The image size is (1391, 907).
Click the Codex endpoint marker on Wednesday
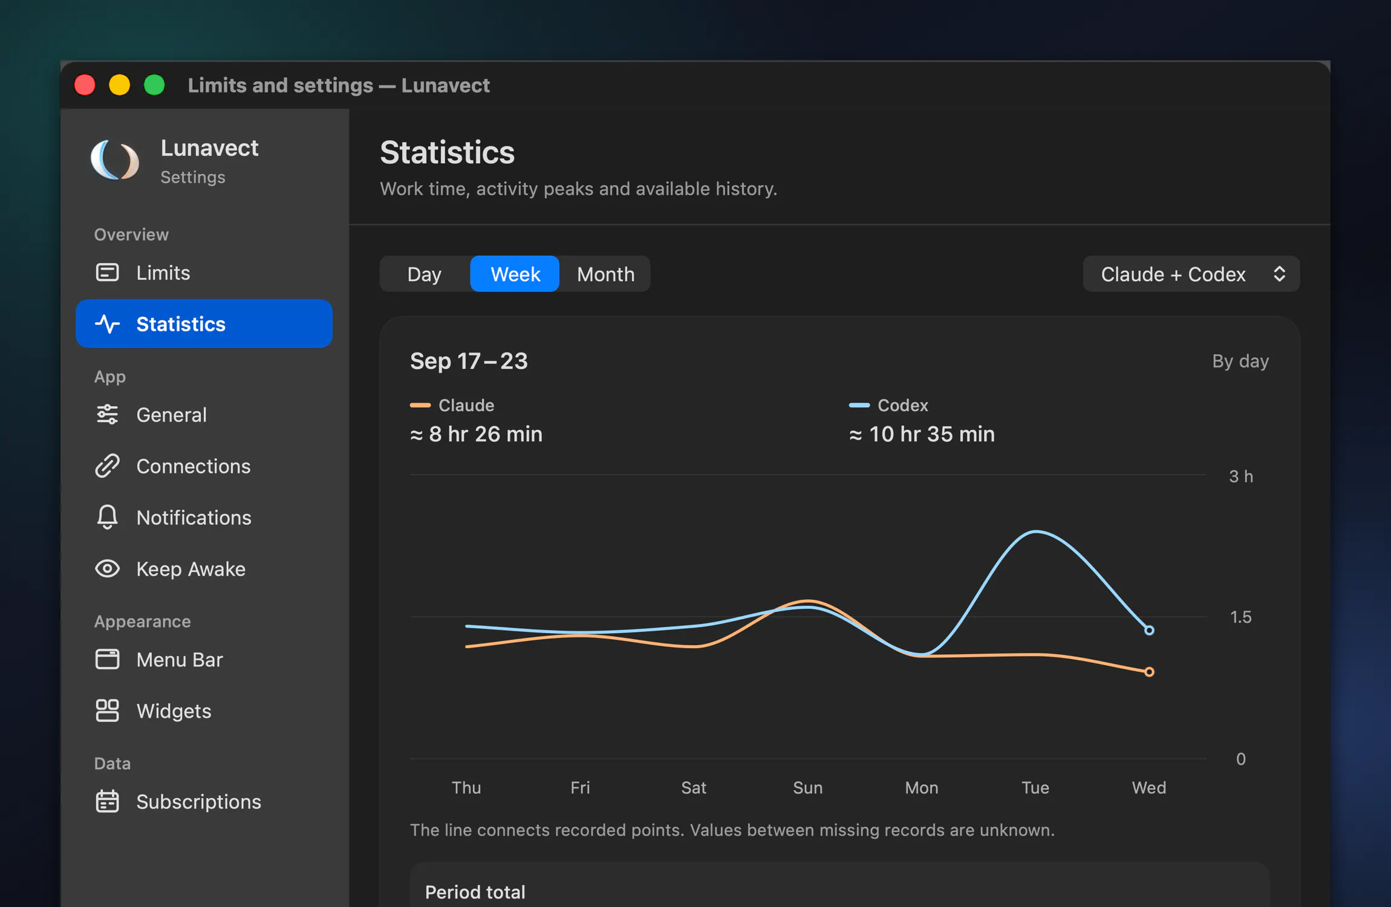tap(1149, 630)
